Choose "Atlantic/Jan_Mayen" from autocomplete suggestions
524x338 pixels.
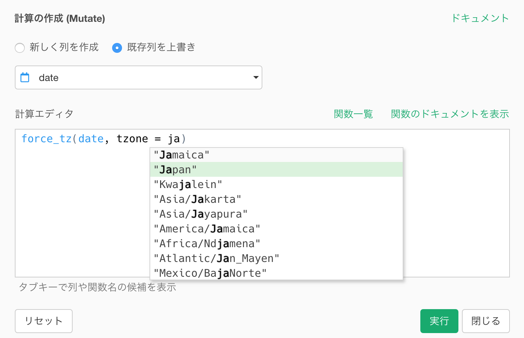tap(276, 258)
